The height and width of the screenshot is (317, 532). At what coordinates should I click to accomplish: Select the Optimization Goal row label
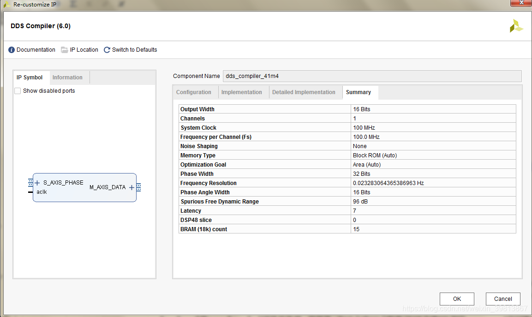pos(203,164)
